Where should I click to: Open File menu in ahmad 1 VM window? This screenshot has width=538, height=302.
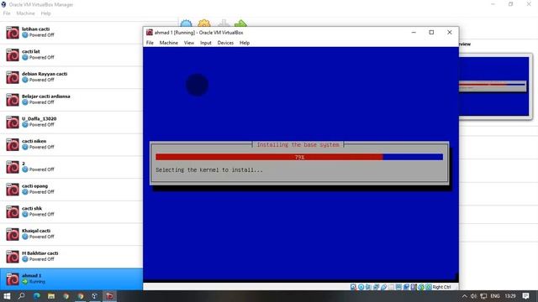(150, 43)
